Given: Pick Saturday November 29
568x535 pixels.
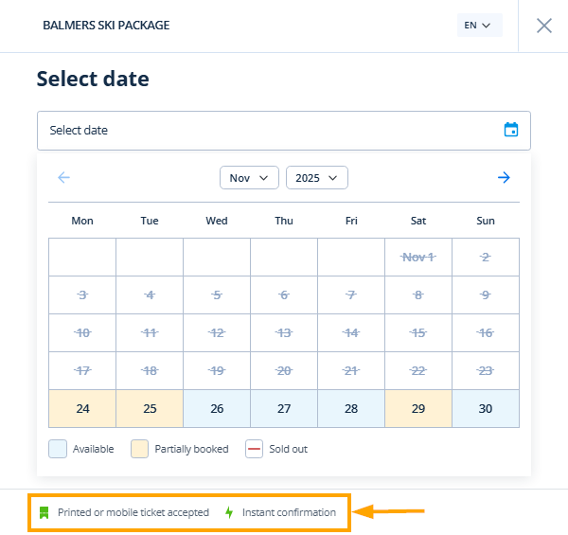Looking at the screenshot, I should [x=418, y=408].
